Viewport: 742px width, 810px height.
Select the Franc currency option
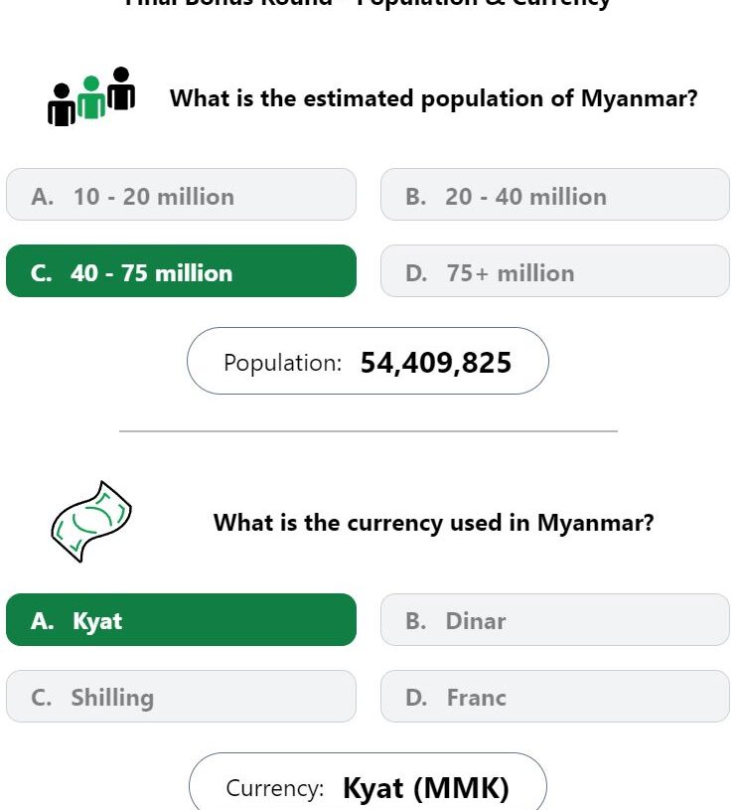point(554,697)
